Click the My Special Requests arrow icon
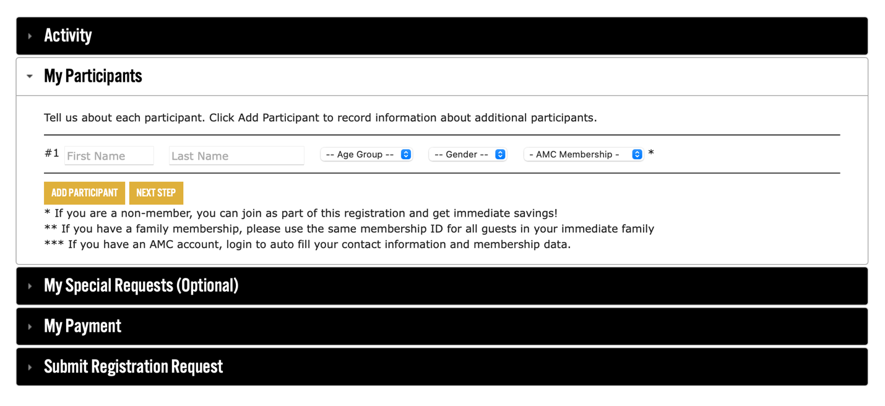 pyautogui.click(x=30, y=286)
